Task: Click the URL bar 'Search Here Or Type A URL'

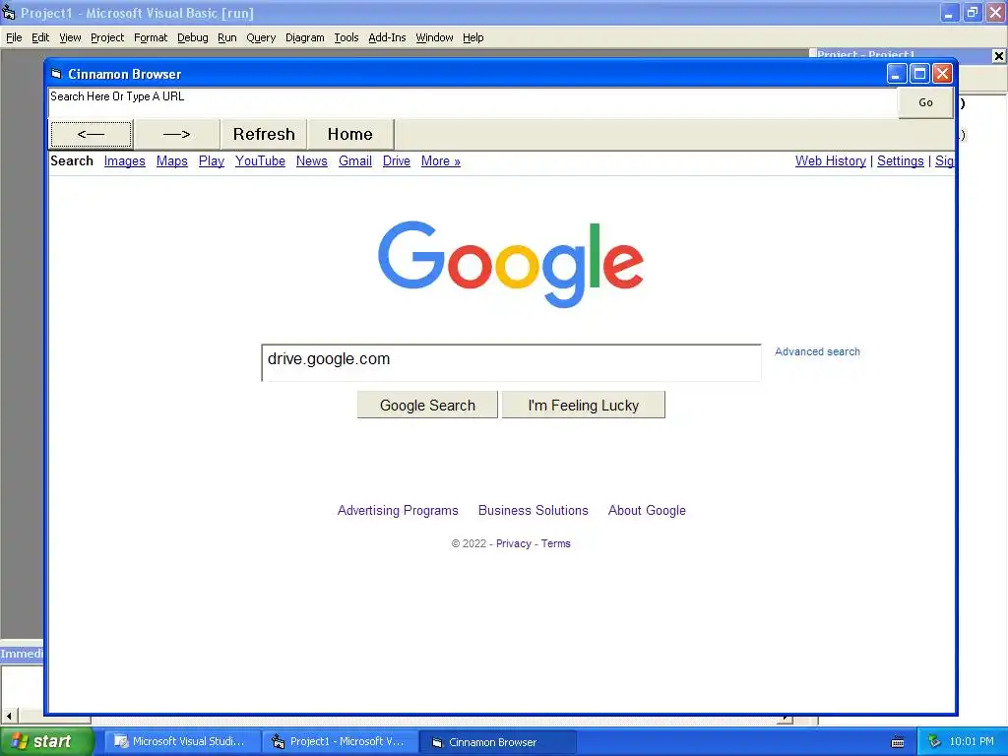Action: (472, 102)
